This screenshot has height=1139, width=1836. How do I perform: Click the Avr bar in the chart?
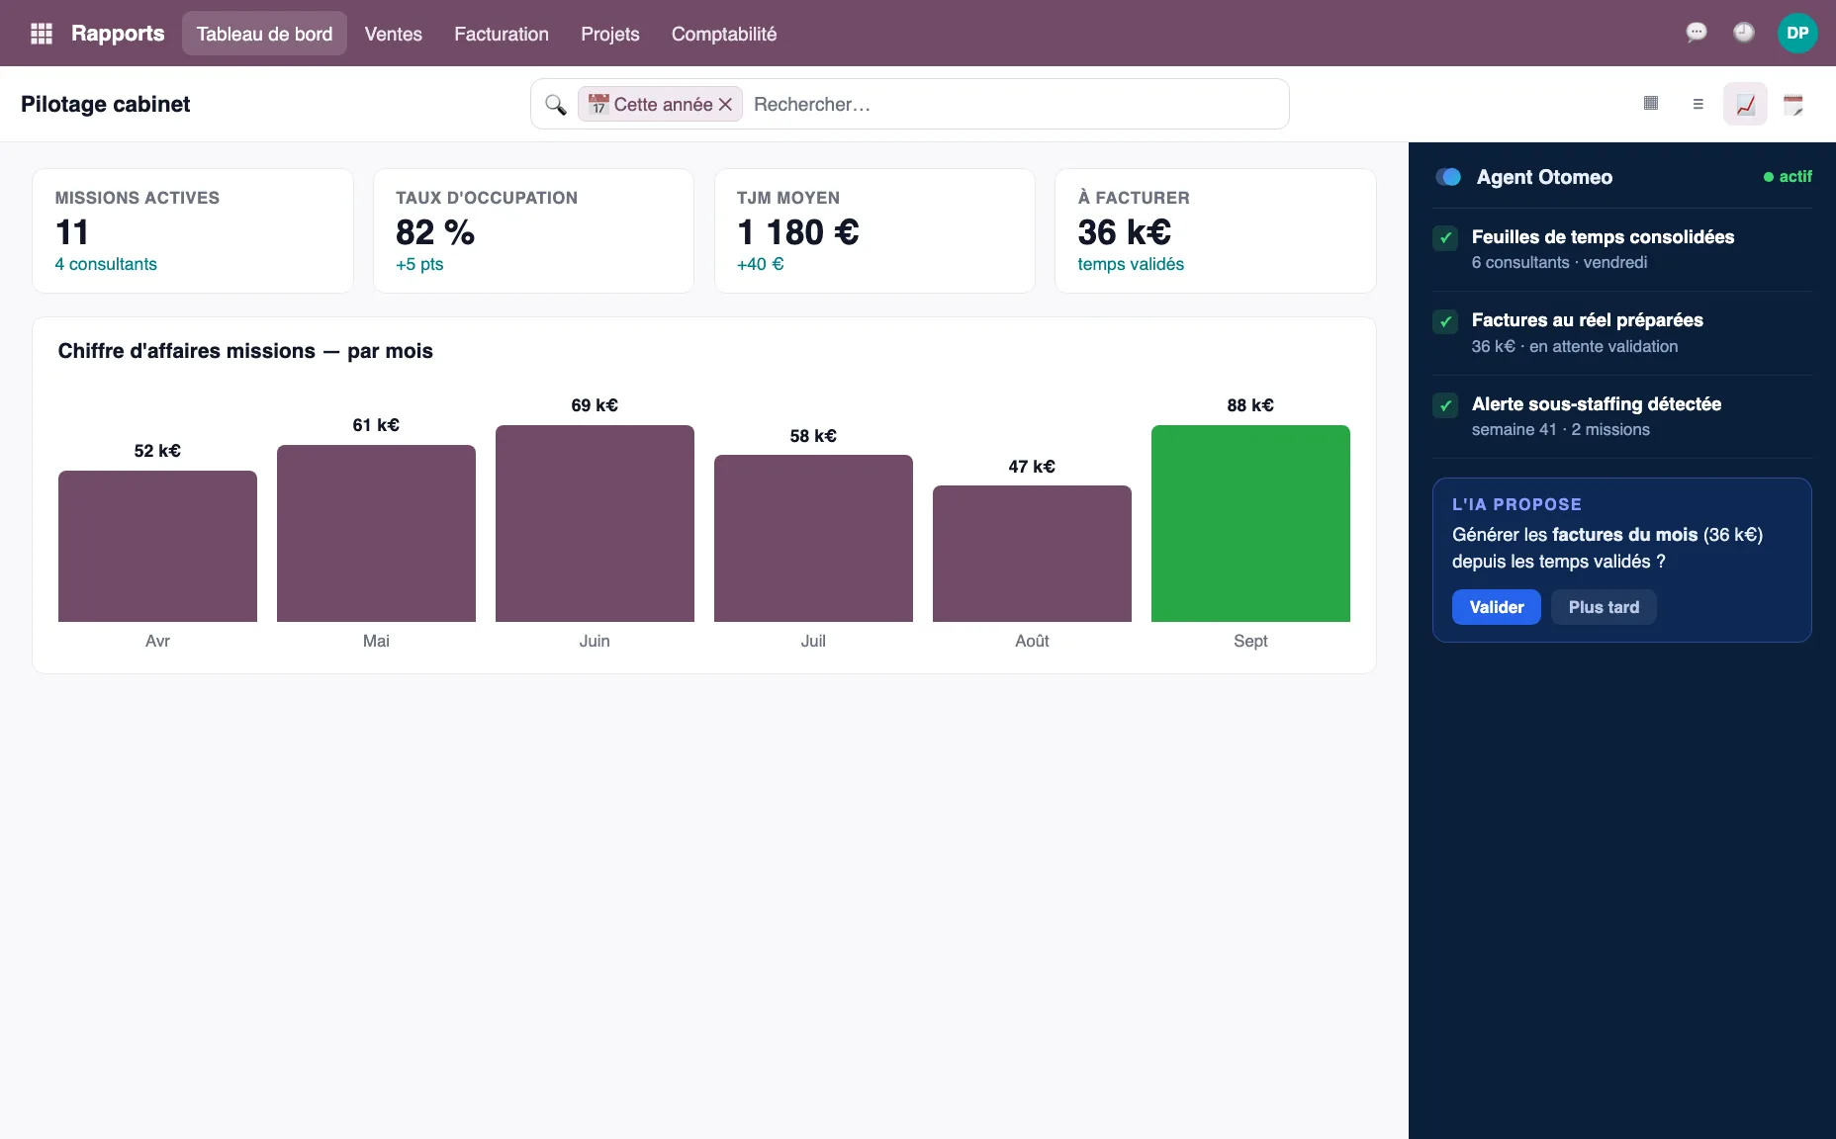157,546
